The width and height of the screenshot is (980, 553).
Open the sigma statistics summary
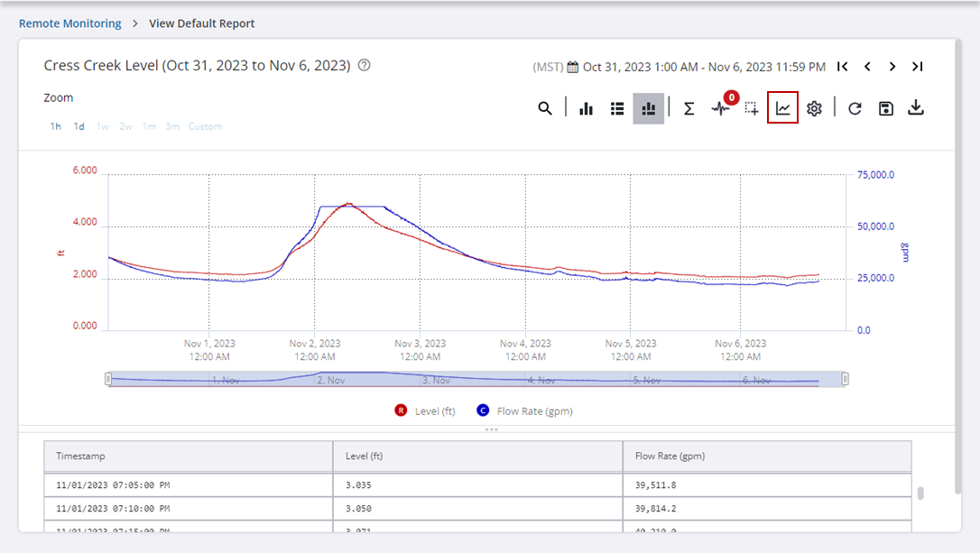click(x=689, y=108)
